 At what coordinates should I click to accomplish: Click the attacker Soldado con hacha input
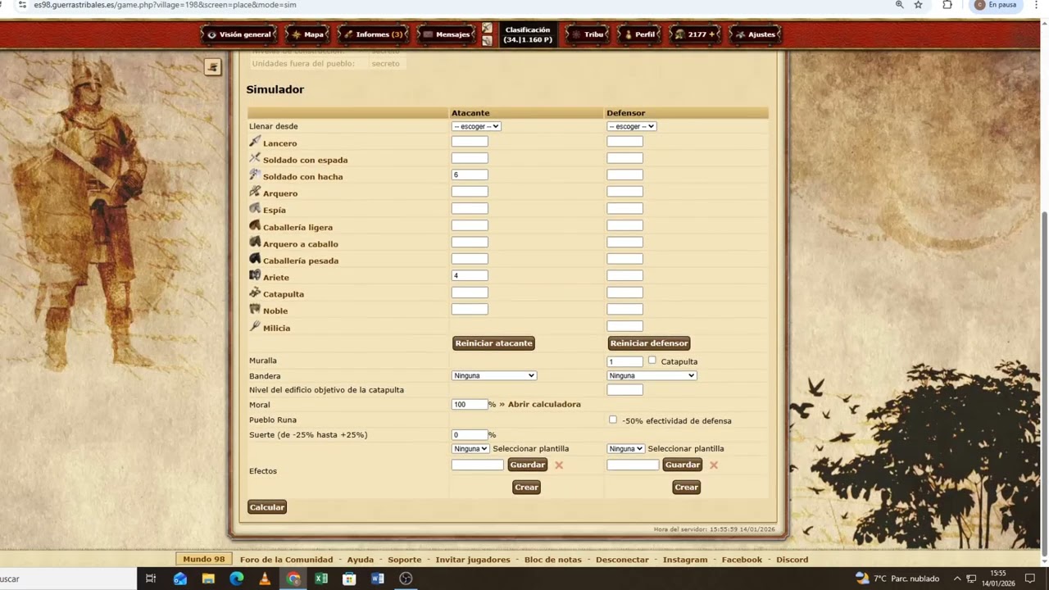click(470, 175)
